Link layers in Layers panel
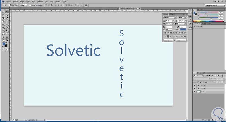Viewport: 226px width, 122px height. point(203,120)
